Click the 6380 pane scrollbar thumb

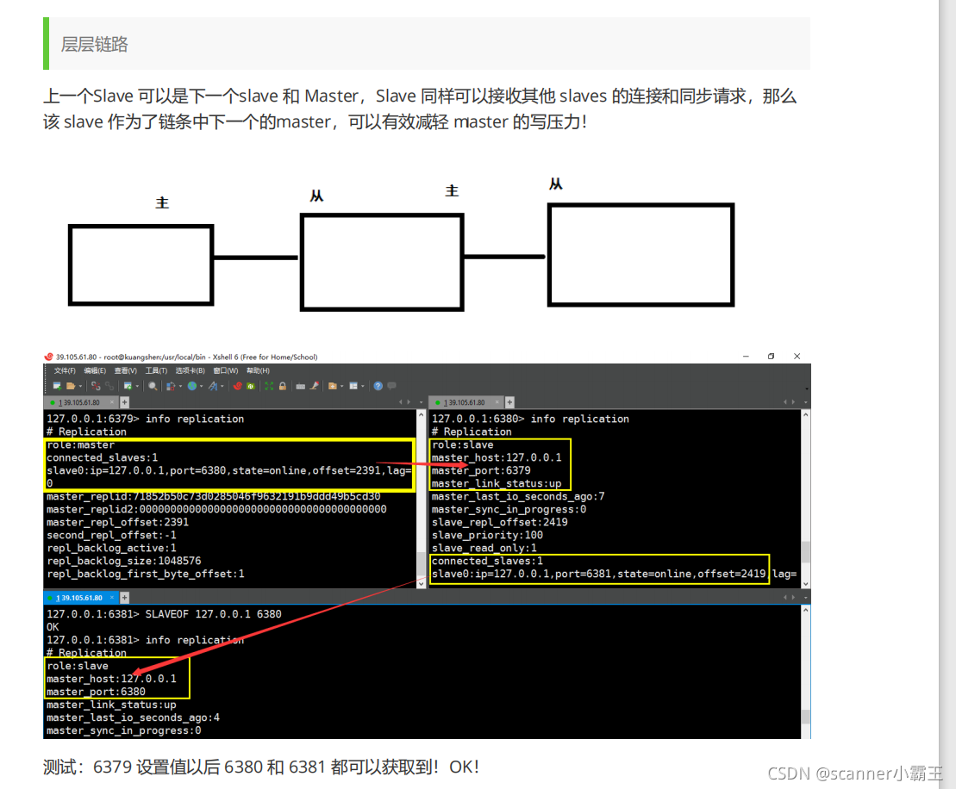pos(806,553)
